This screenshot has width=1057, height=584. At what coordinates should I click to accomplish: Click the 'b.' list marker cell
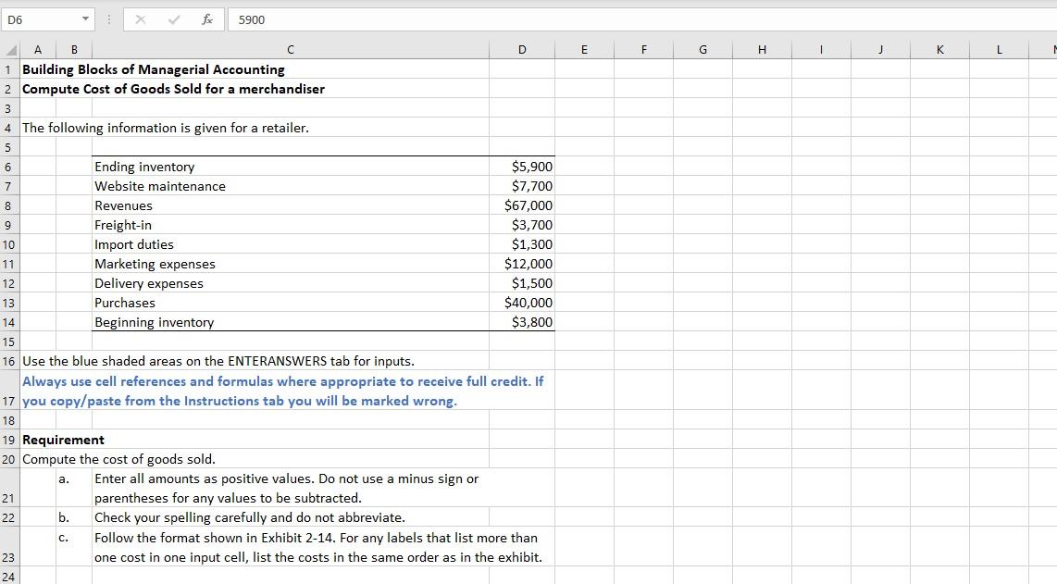[x=74, y=518]
